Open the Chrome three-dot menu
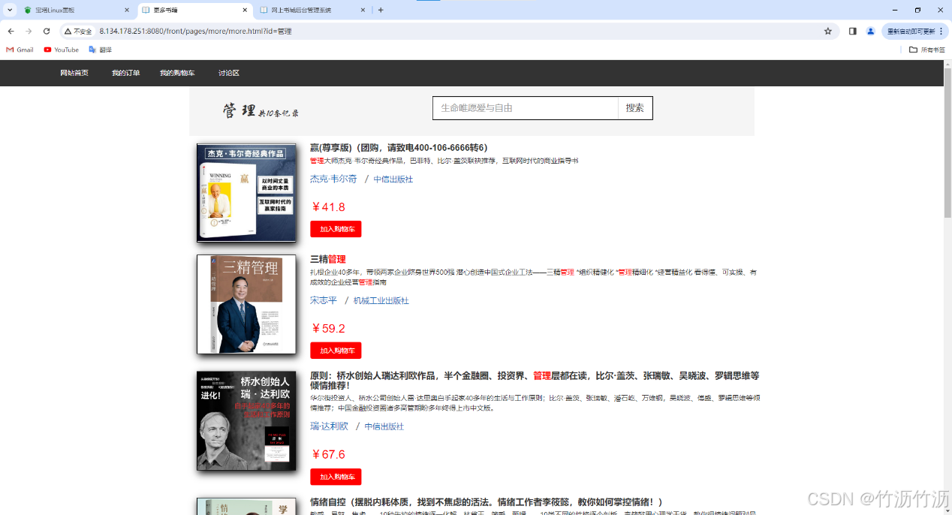 pyautogui.click(x=941, y=32)
